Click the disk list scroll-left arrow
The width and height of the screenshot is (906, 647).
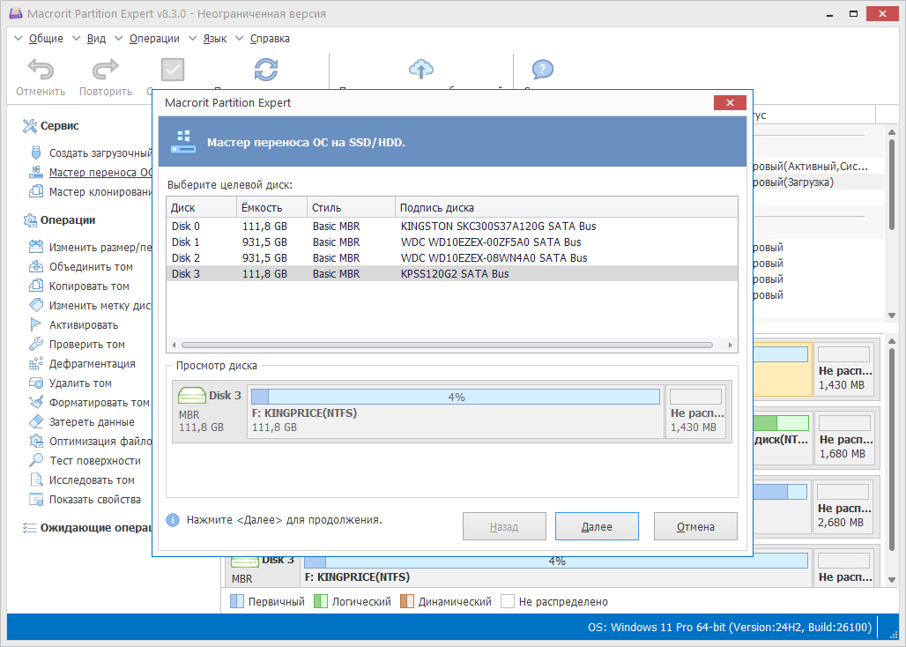pos(174,346)
